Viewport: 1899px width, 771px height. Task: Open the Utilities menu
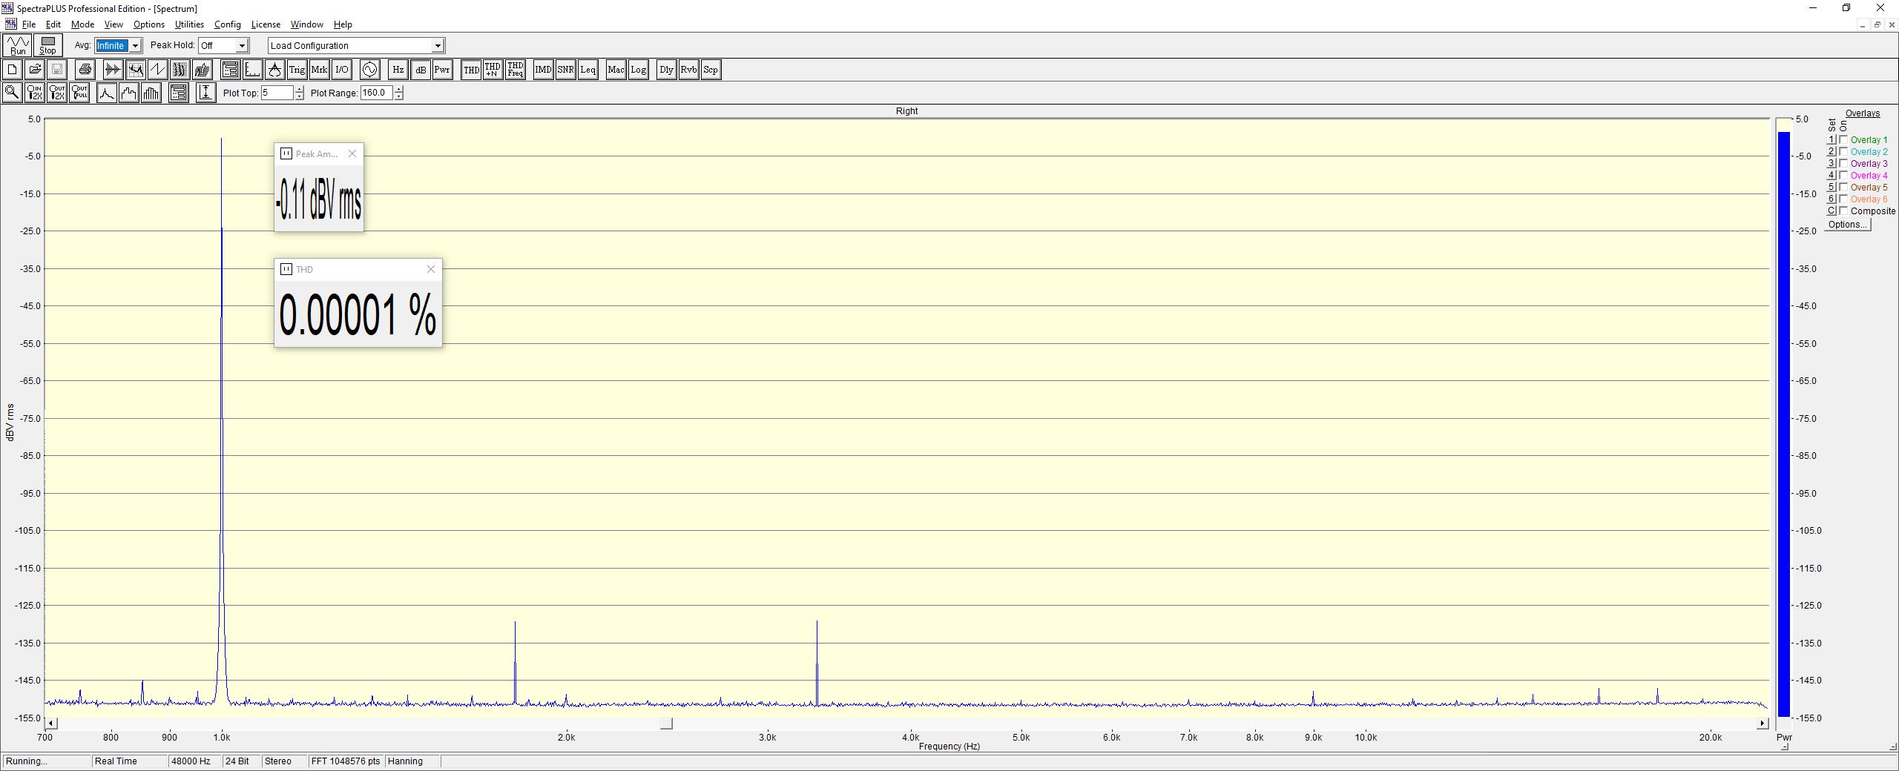click(189, 24)
